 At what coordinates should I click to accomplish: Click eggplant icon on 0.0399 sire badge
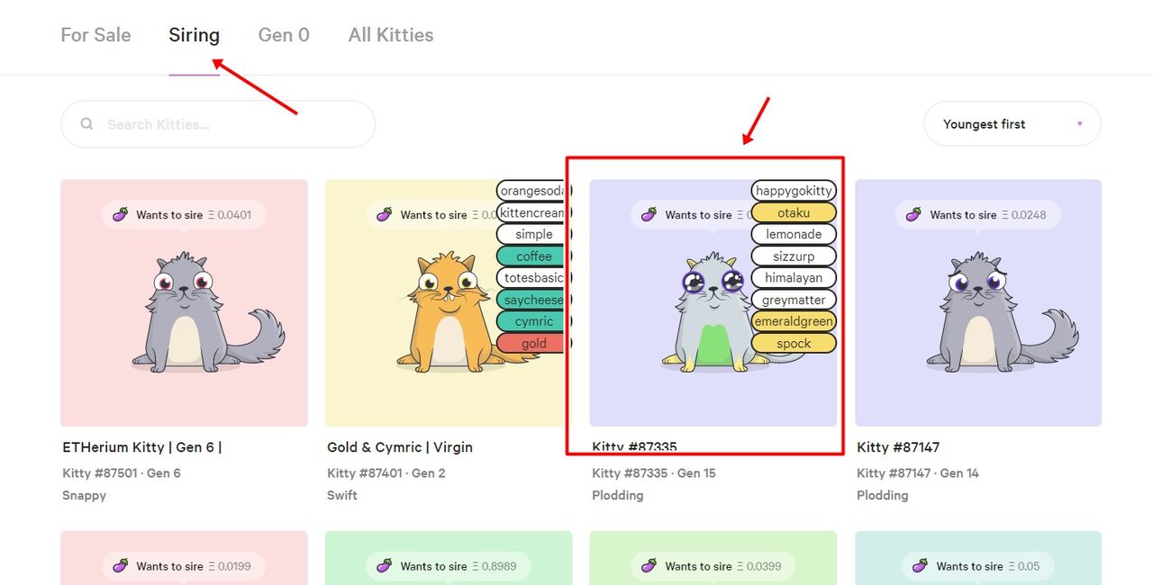pyautogui.click(x=649, y=566)
